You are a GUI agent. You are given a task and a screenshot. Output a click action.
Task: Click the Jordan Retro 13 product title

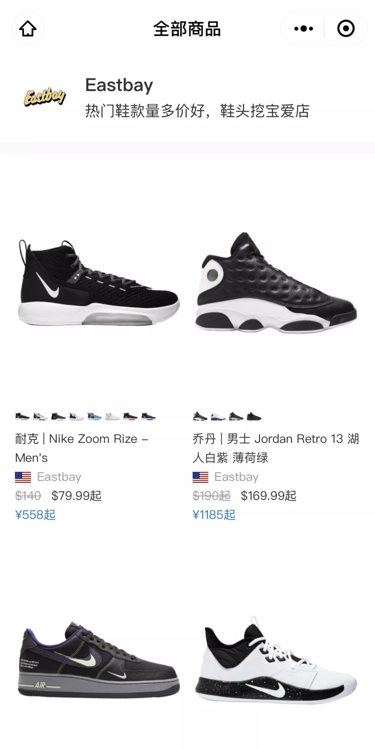pos(276,448)
